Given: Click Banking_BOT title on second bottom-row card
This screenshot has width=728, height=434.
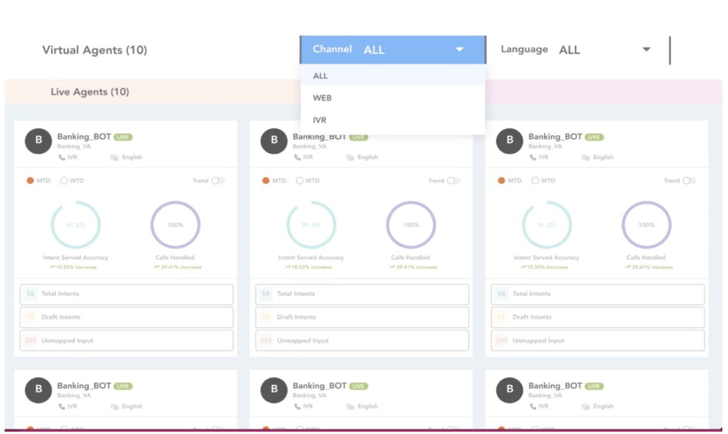Looking at the screenshot, I should 319,386.
